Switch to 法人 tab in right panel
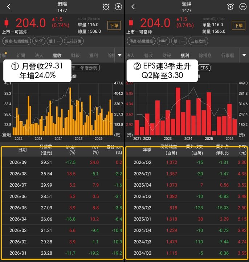Screen dimensions: 249x262 130,55
